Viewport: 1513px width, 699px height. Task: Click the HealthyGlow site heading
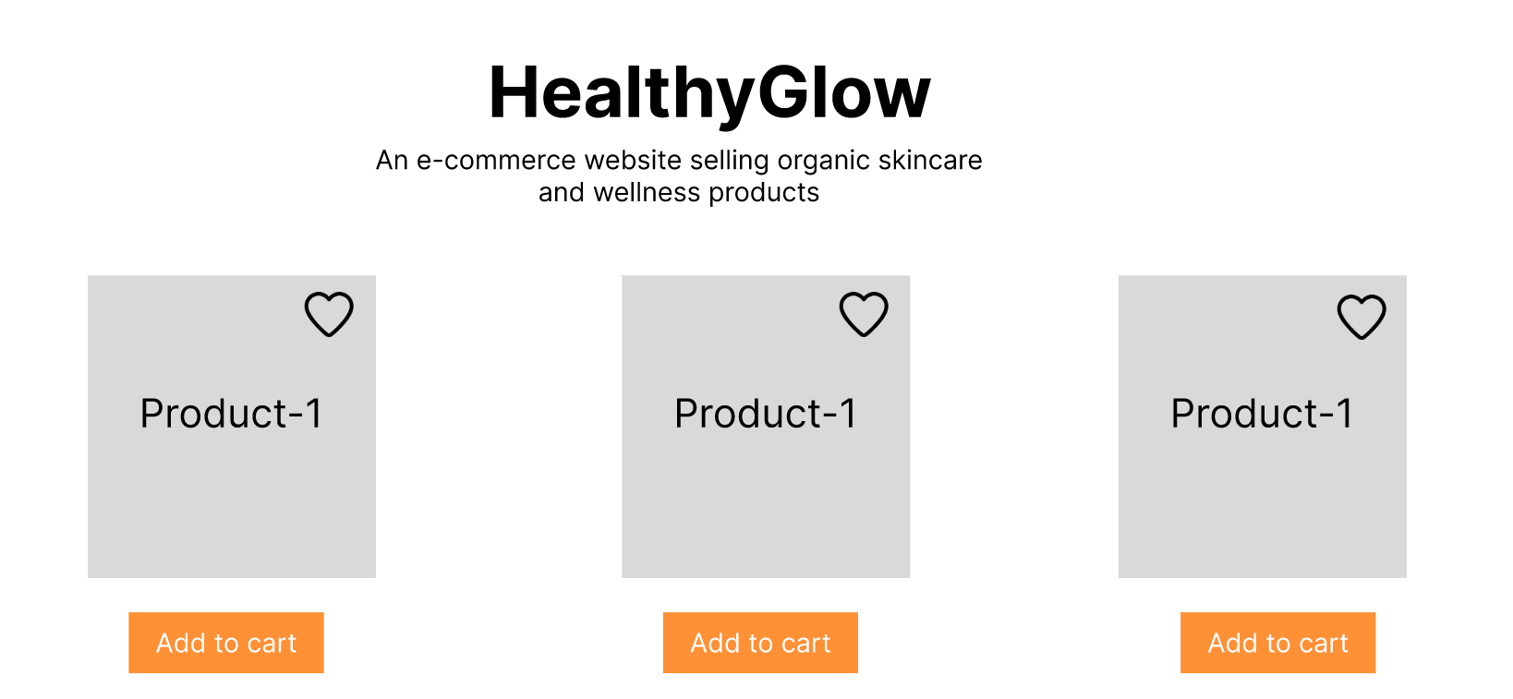pos(709,93)
